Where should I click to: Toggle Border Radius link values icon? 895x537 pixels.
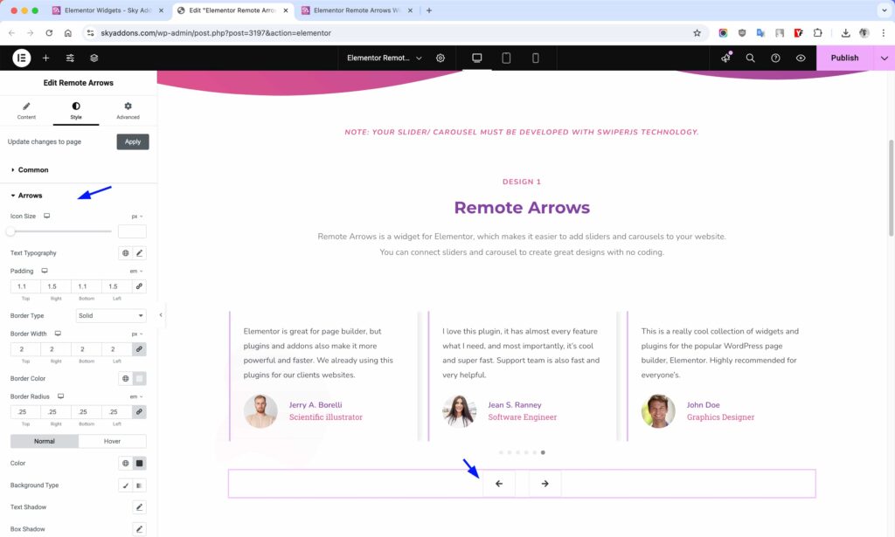pos(139,411)
